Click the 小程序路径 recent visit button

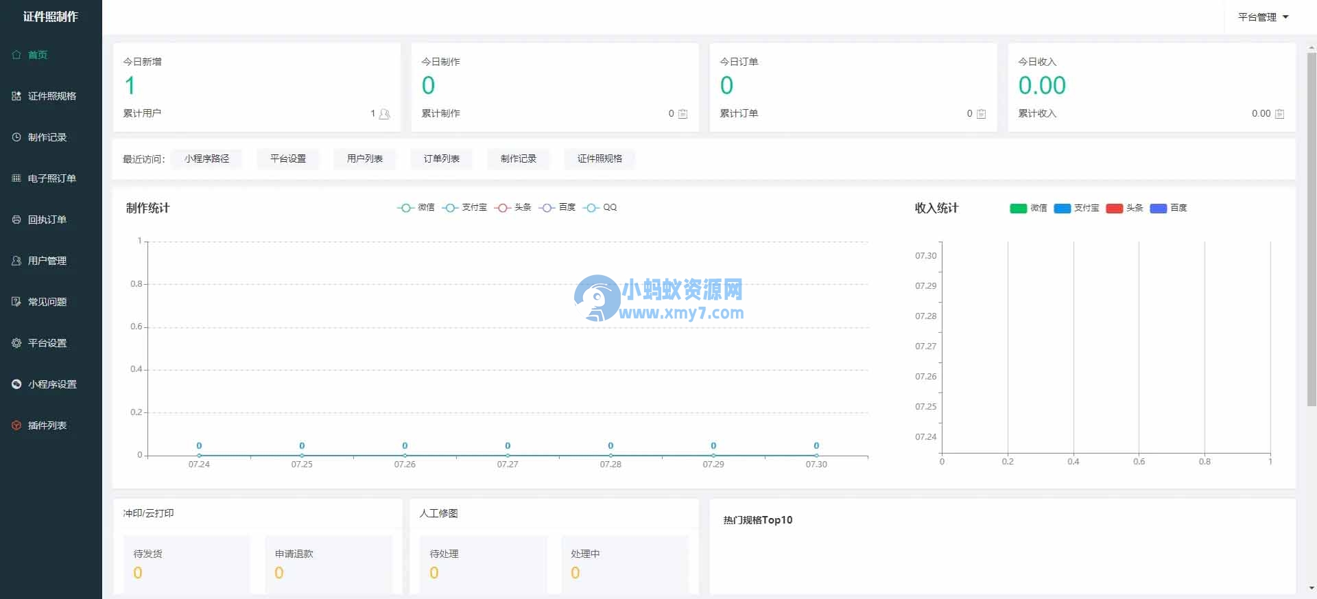[206, 158]
